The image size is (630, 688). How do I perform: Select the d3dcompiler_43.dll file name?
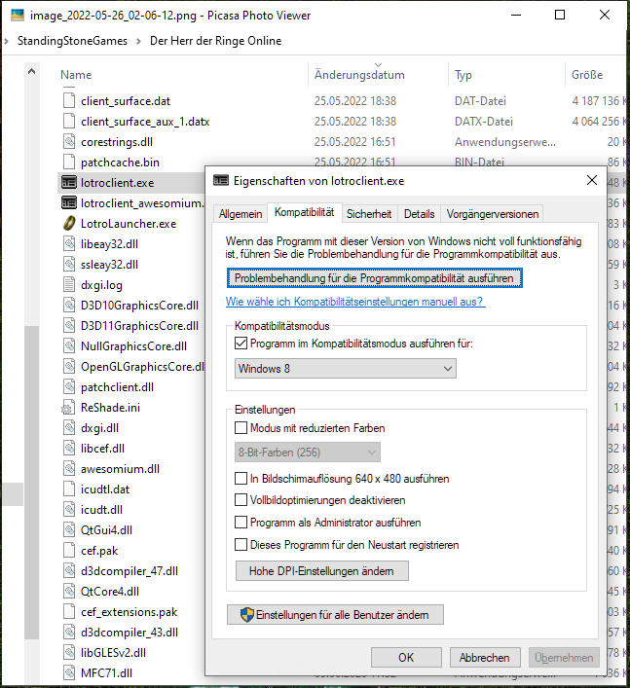point(130,633)
